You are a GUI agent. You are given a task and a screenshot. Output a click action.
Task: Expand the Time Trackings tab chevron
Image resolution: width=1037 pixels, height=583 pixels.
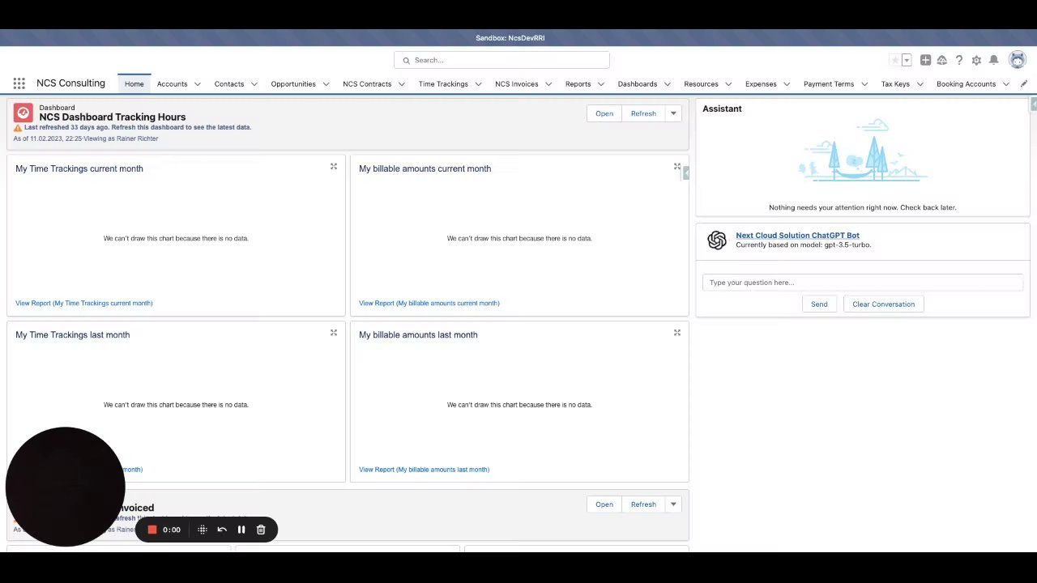coord(478,84)
